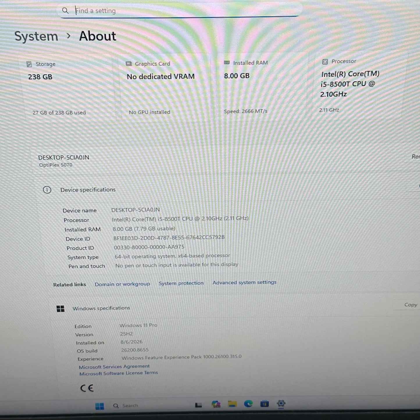The height and width of the screenshot is (420, 420).
Task: Open System protection link
Action: coord(181,283)
